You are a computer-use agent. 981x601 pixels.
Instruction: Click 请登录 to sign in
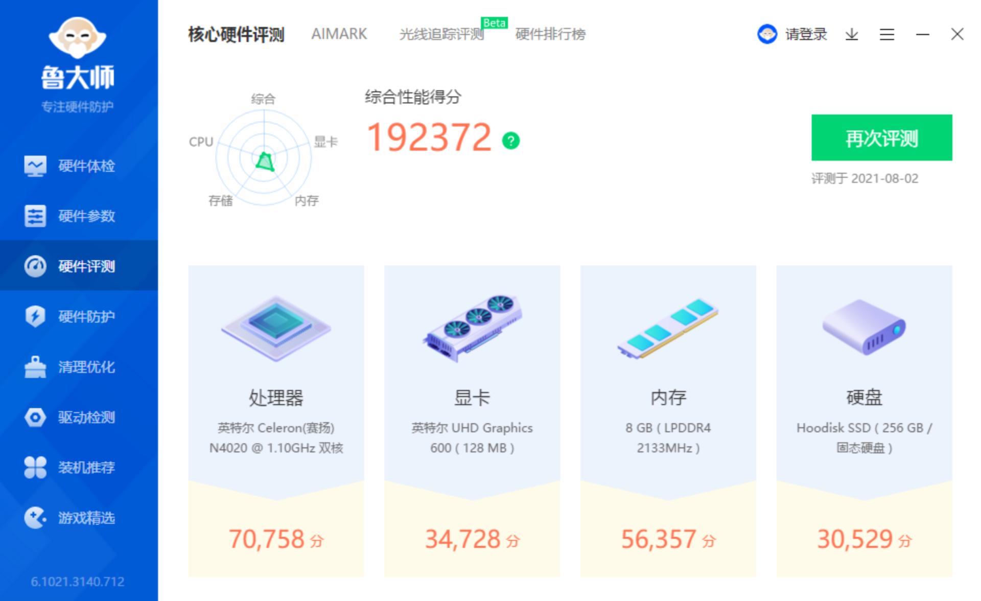pos(806,34)
